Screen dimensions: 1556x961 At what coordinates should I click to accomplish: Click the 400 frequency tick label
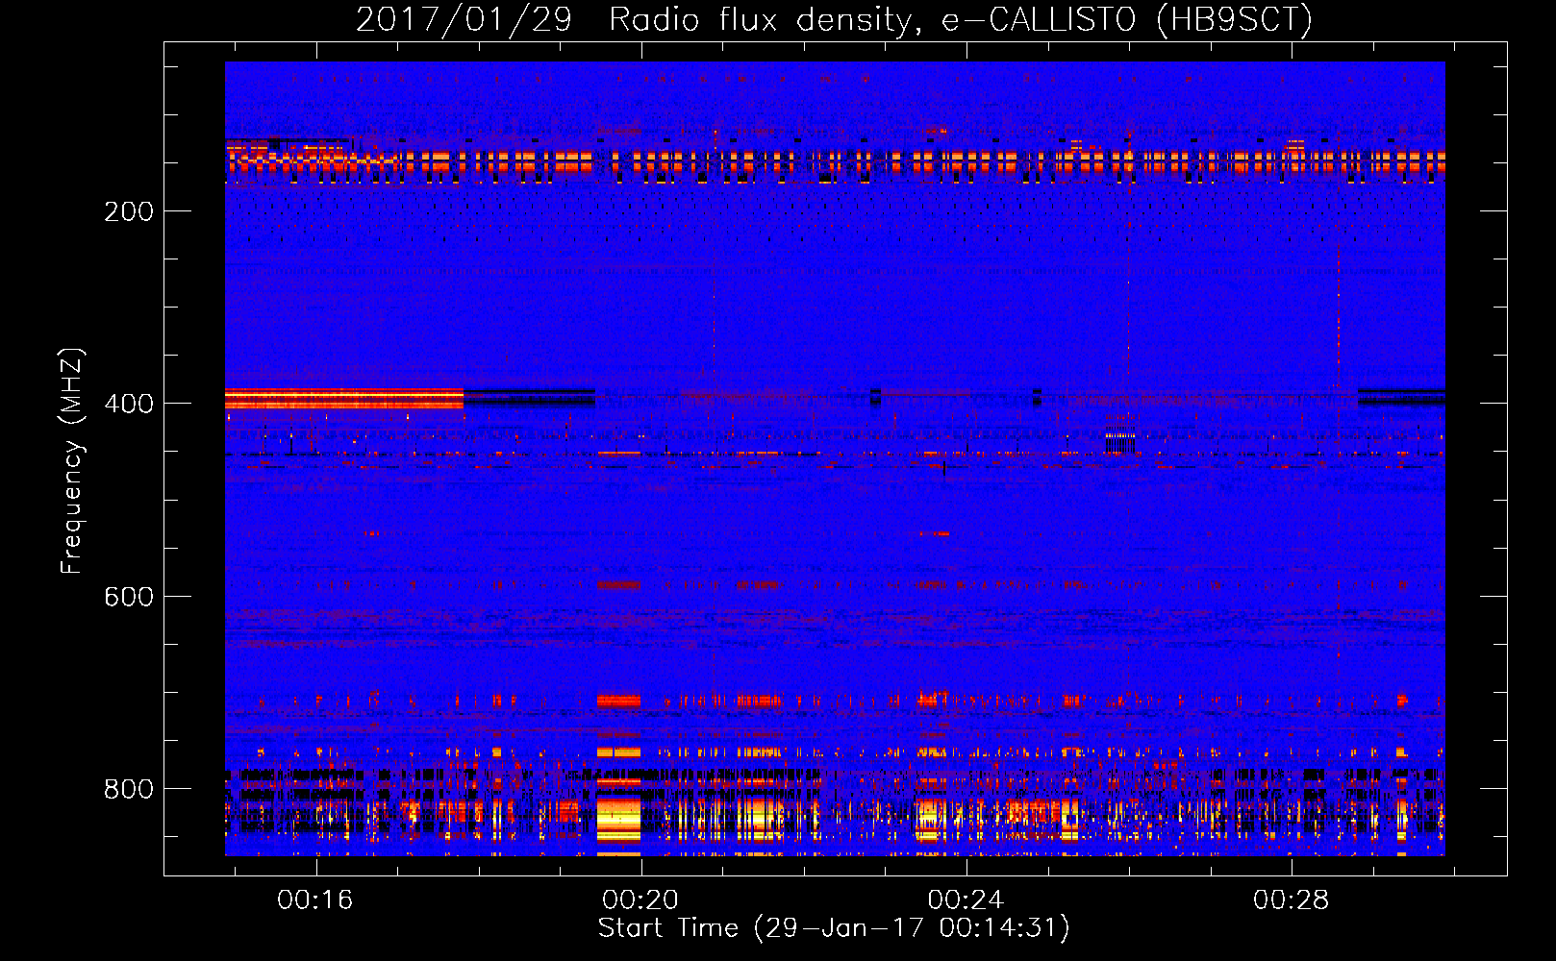tap(129, 404)
